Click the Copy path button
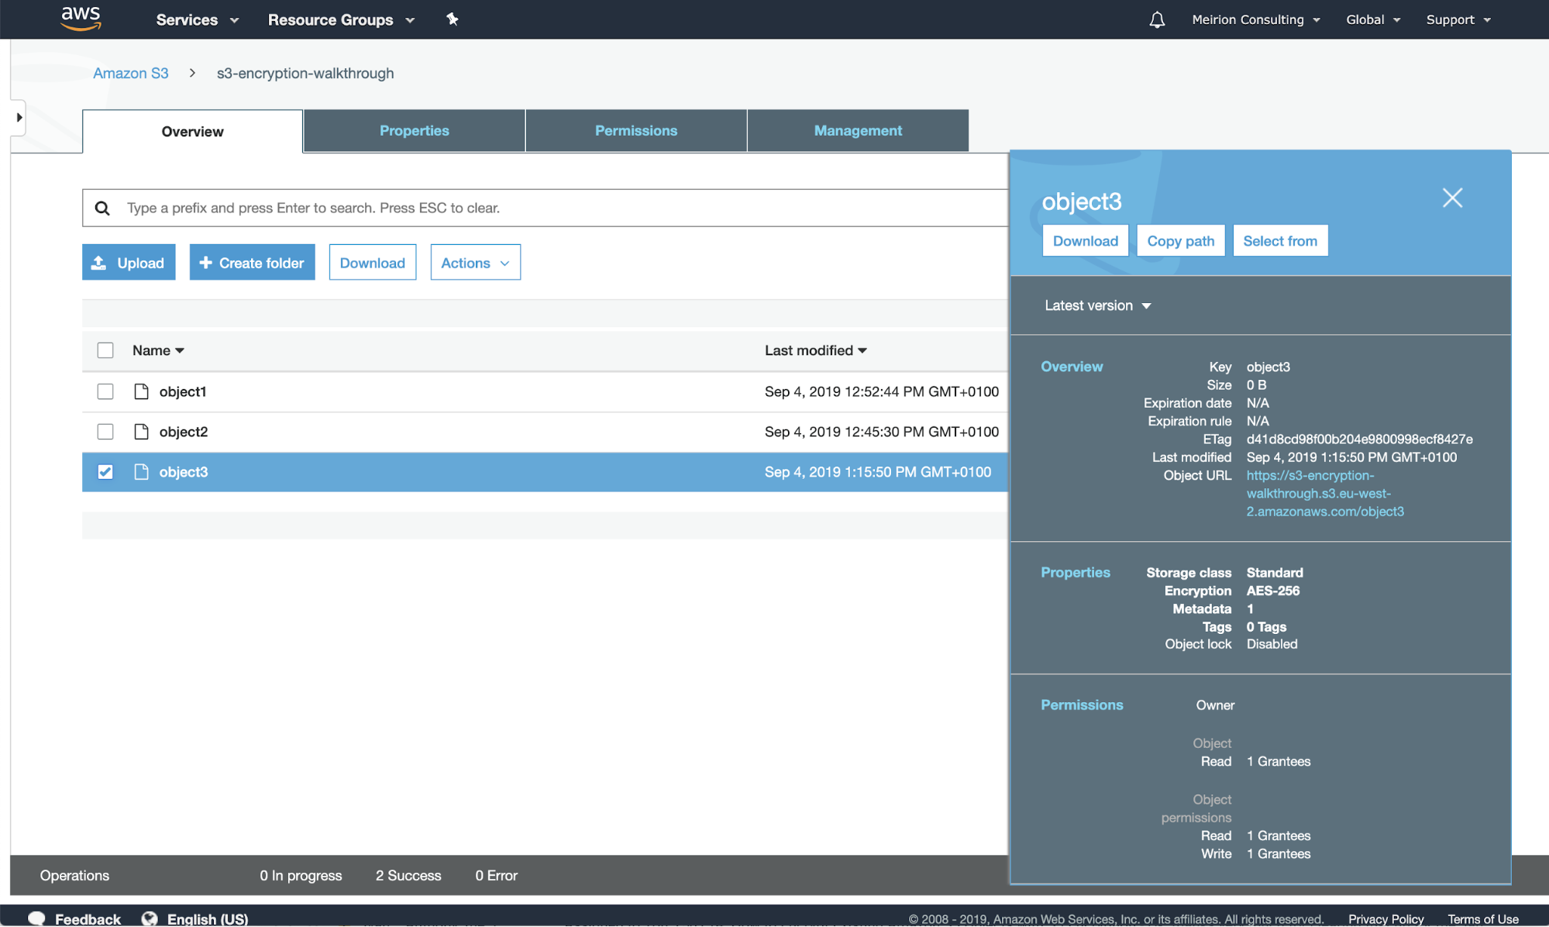Screen dimensions: 1549x927 [1180, 241]
